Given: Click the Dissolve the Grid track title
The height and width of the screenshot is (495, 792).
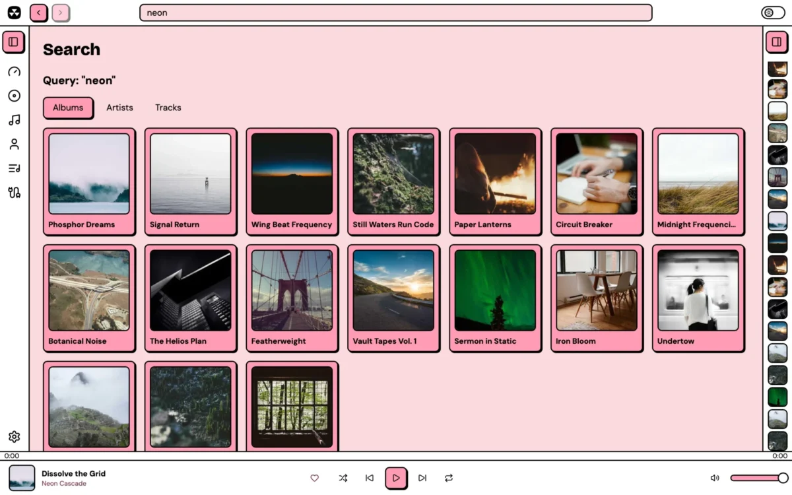Looking at the screenshot, I should (73, 473).
